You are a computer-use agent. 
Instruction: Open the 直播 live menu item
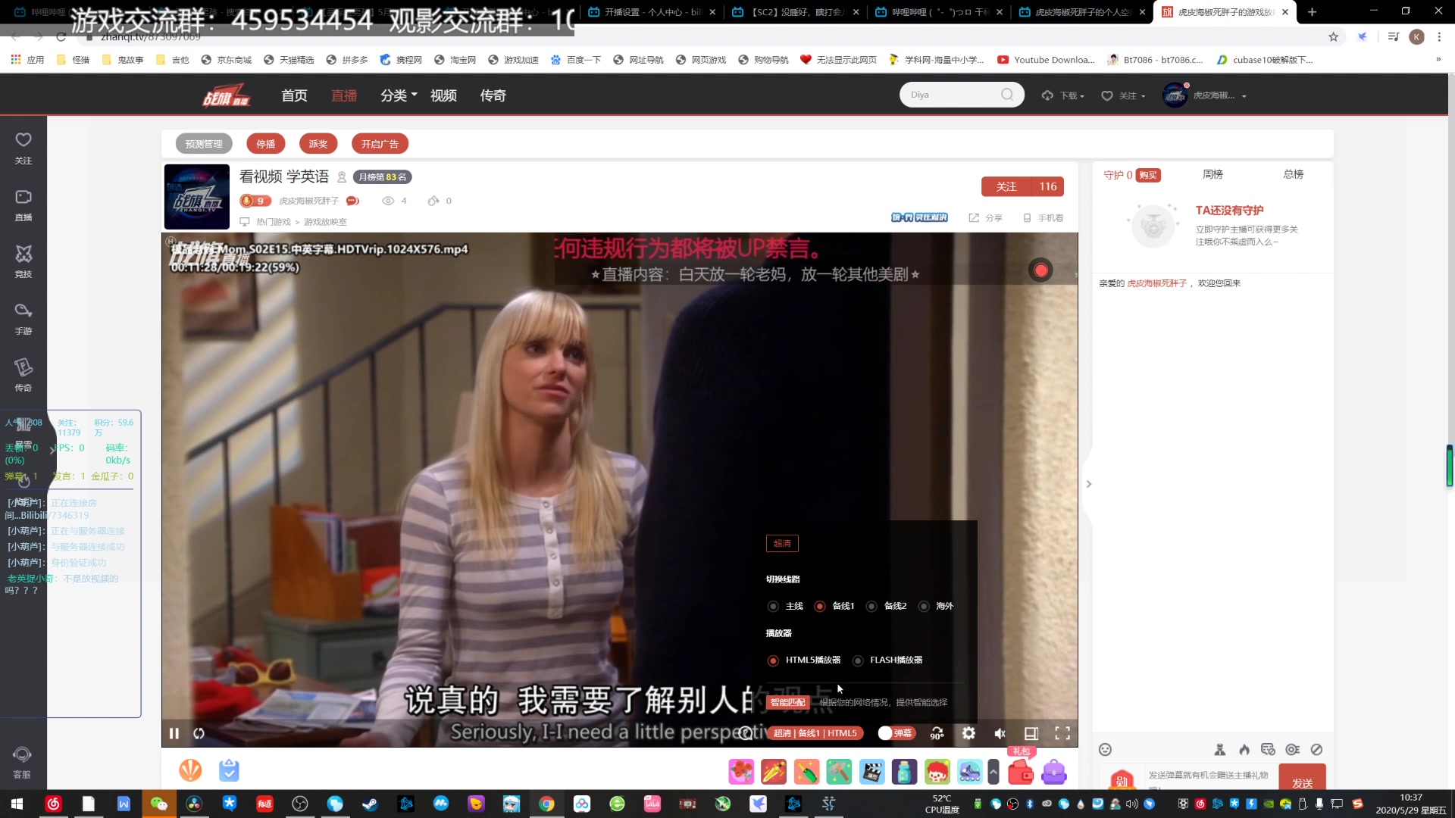coord(344,95)
